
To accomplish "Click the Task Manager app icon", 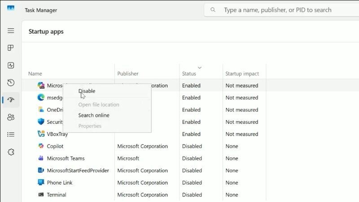I will (10, 9).
